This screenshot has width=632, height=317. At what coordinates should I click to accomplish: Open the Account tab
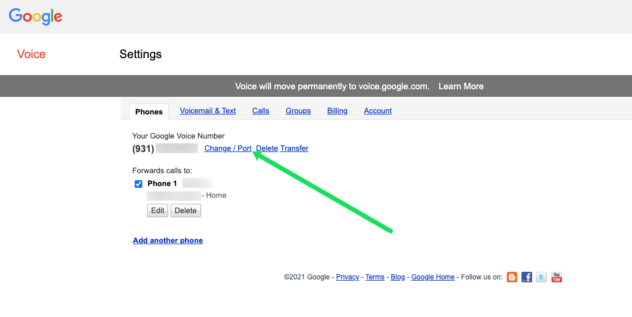[378, 111]
